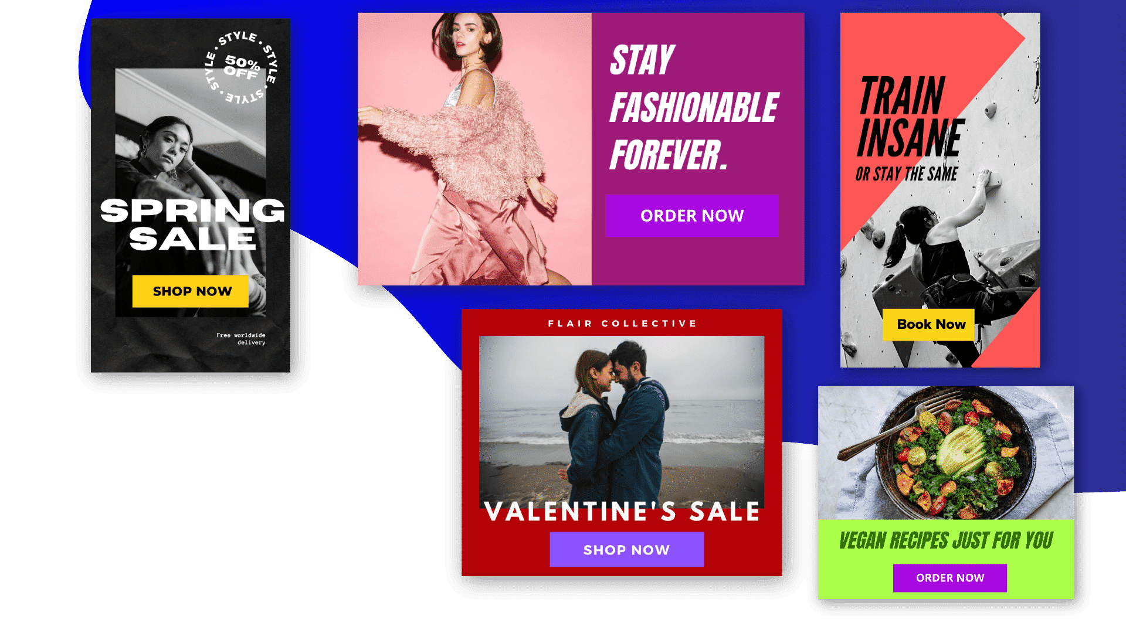
Task: Select the STAY FASHIONABLE FOREVER headline
Action: (694, 108)
